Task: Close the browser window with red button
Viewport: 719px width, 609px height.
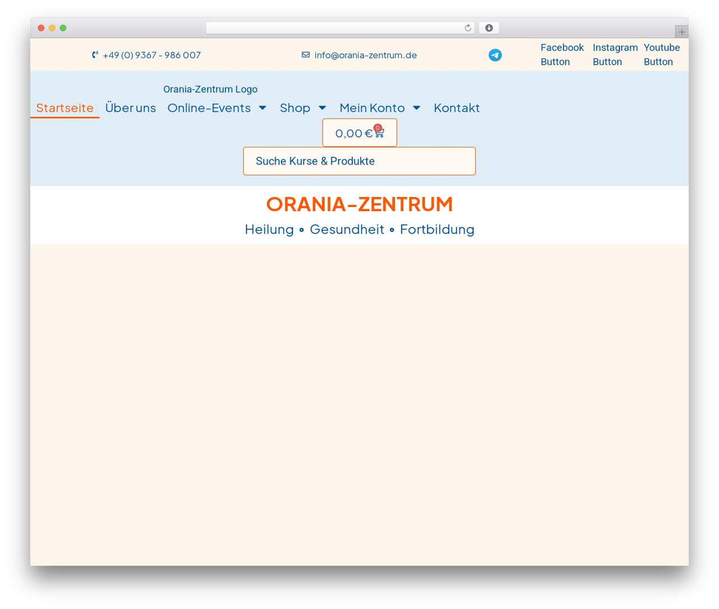Action: click(41, 28)
